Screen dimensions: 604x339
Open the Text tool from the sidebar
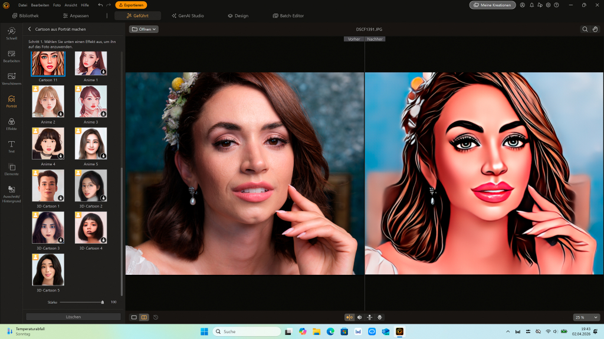tap(11, 147)
